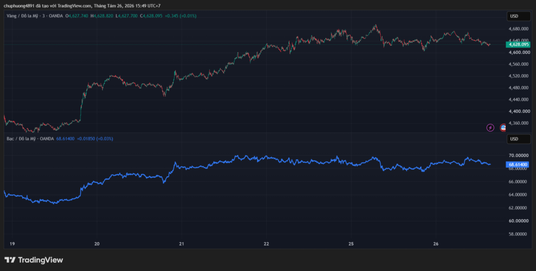Screen dimensions: 536x271
Task: Click date 20 on the time axis
Action: coord(97,244)
